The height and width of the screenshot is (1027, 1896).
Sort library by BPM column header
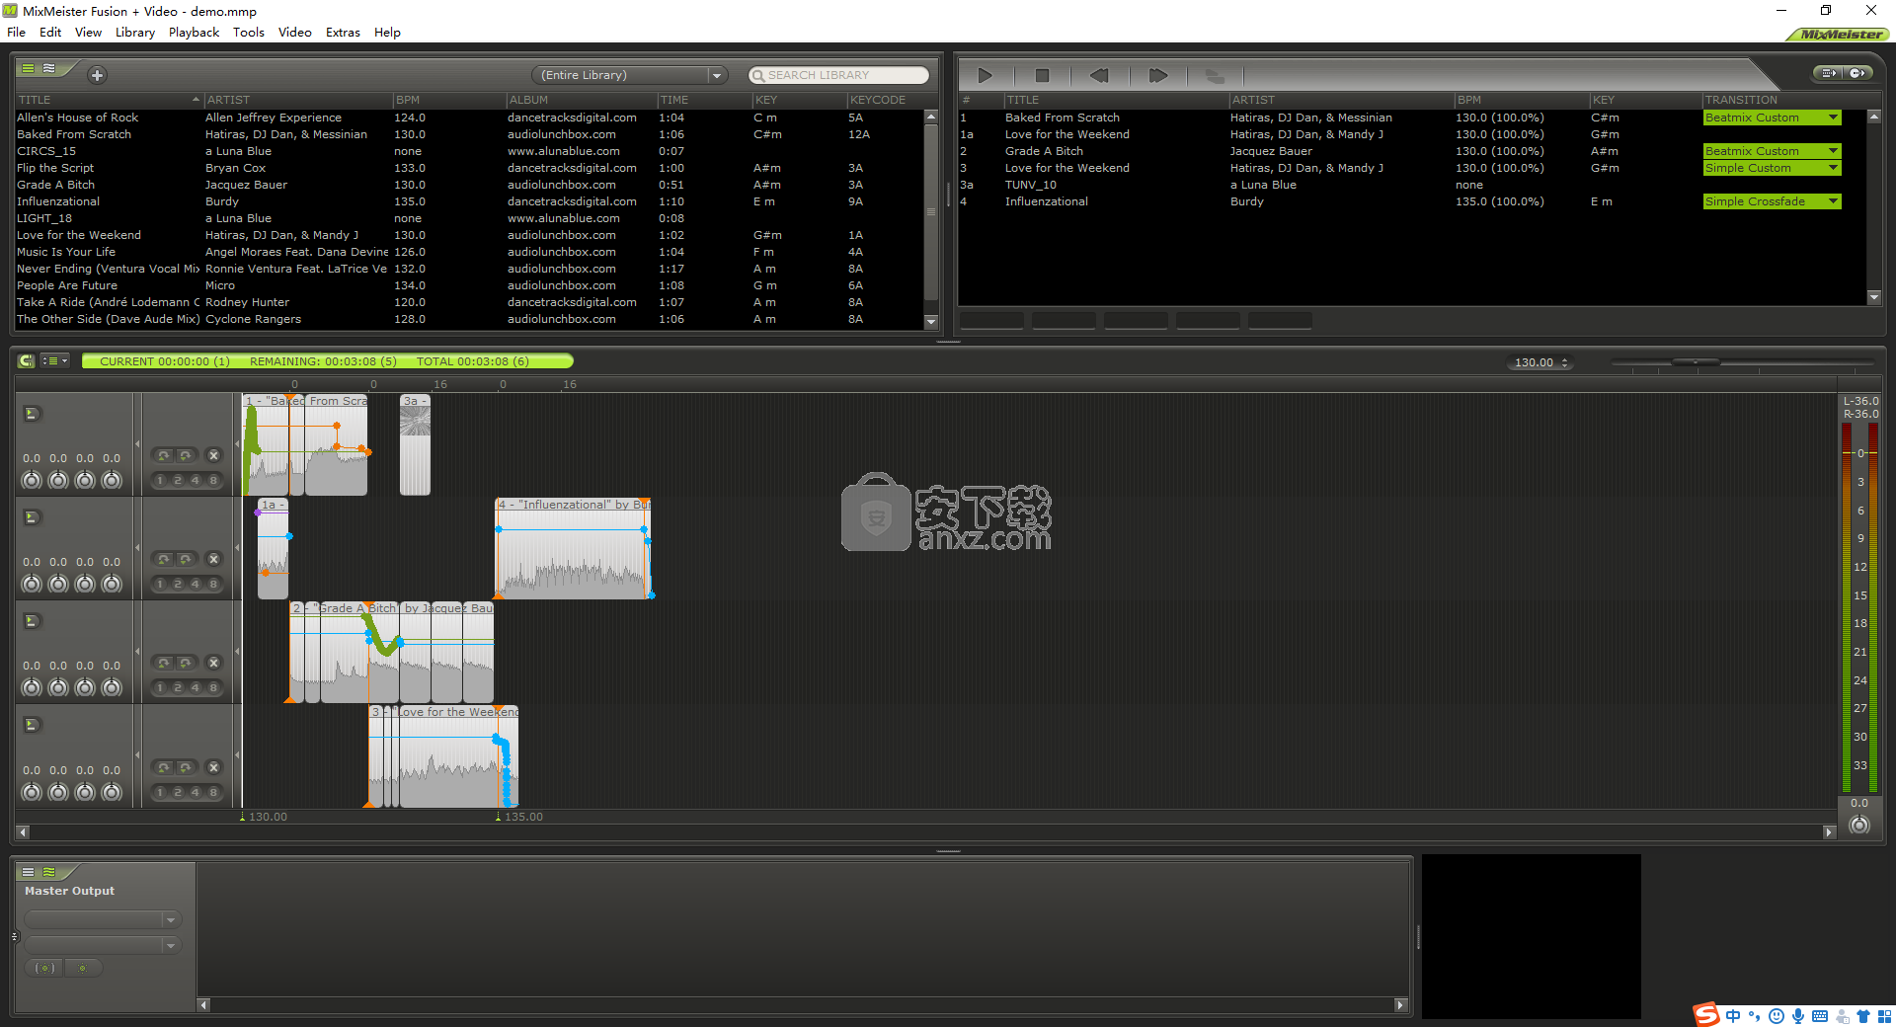pos(448,100)
